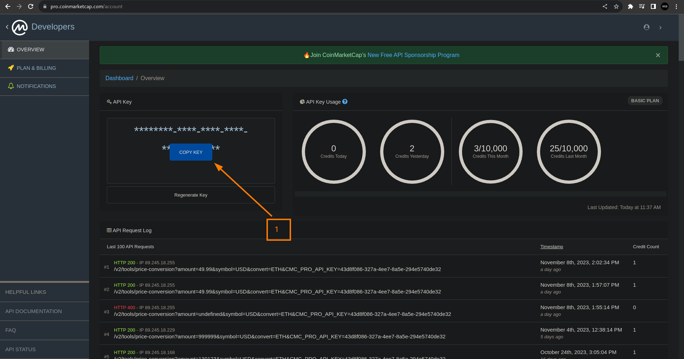Select the HTTP 400 request row URL

[x=283, y=314]
